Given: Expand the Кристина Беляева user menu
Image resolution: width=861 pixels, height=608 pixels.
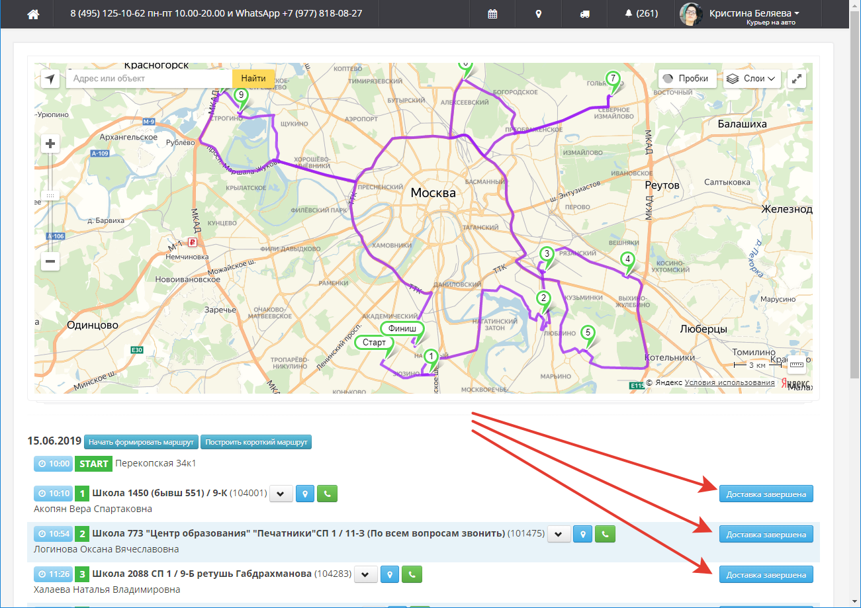Looking at the screenshot, I should (x=754, y=13).
